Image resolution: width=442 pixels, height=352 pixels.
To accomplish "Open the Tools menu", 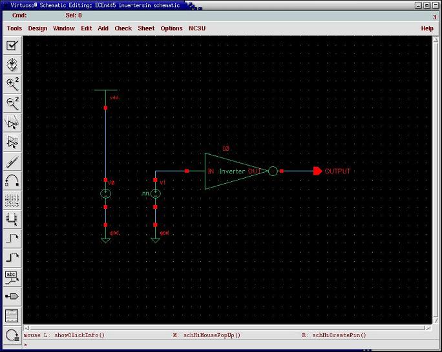I will (x=14, y=28).
